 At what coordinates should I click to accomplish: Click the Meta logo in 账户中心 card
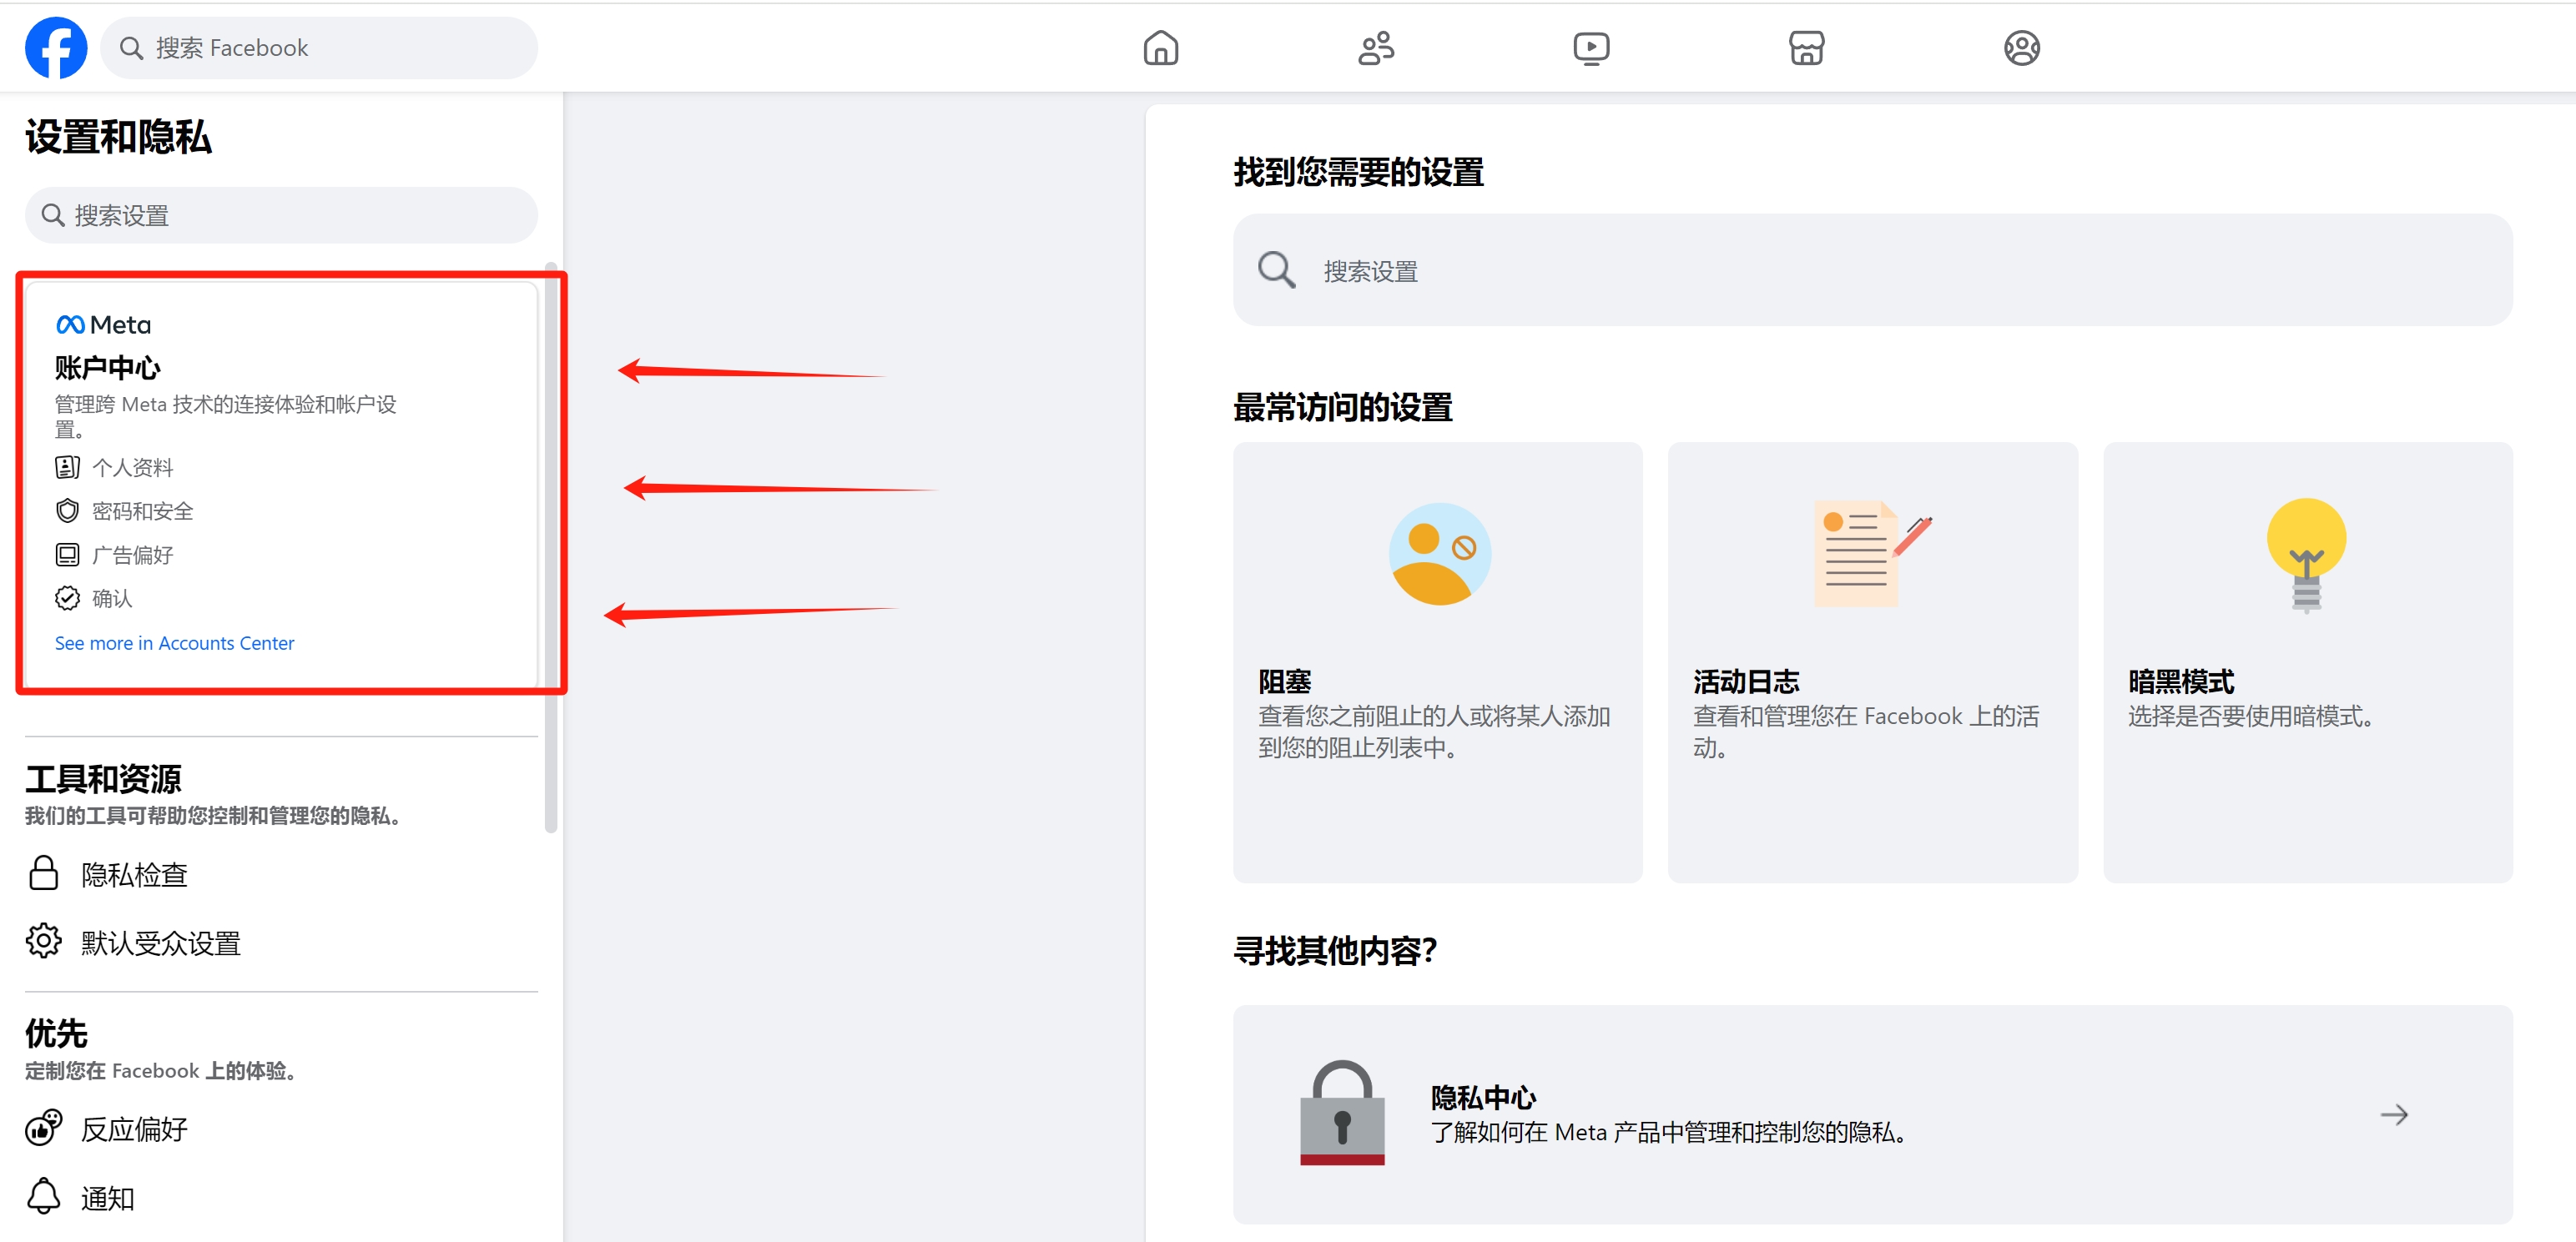pos(104,324)
